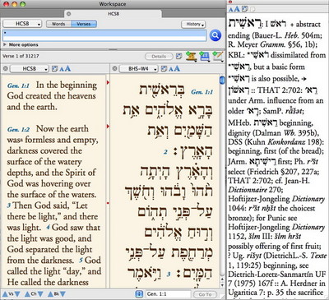Click the verse 3 number in HCSB pane
This screenshot has height=300, width=329.
pyautogui.click(x=9, y=205)
